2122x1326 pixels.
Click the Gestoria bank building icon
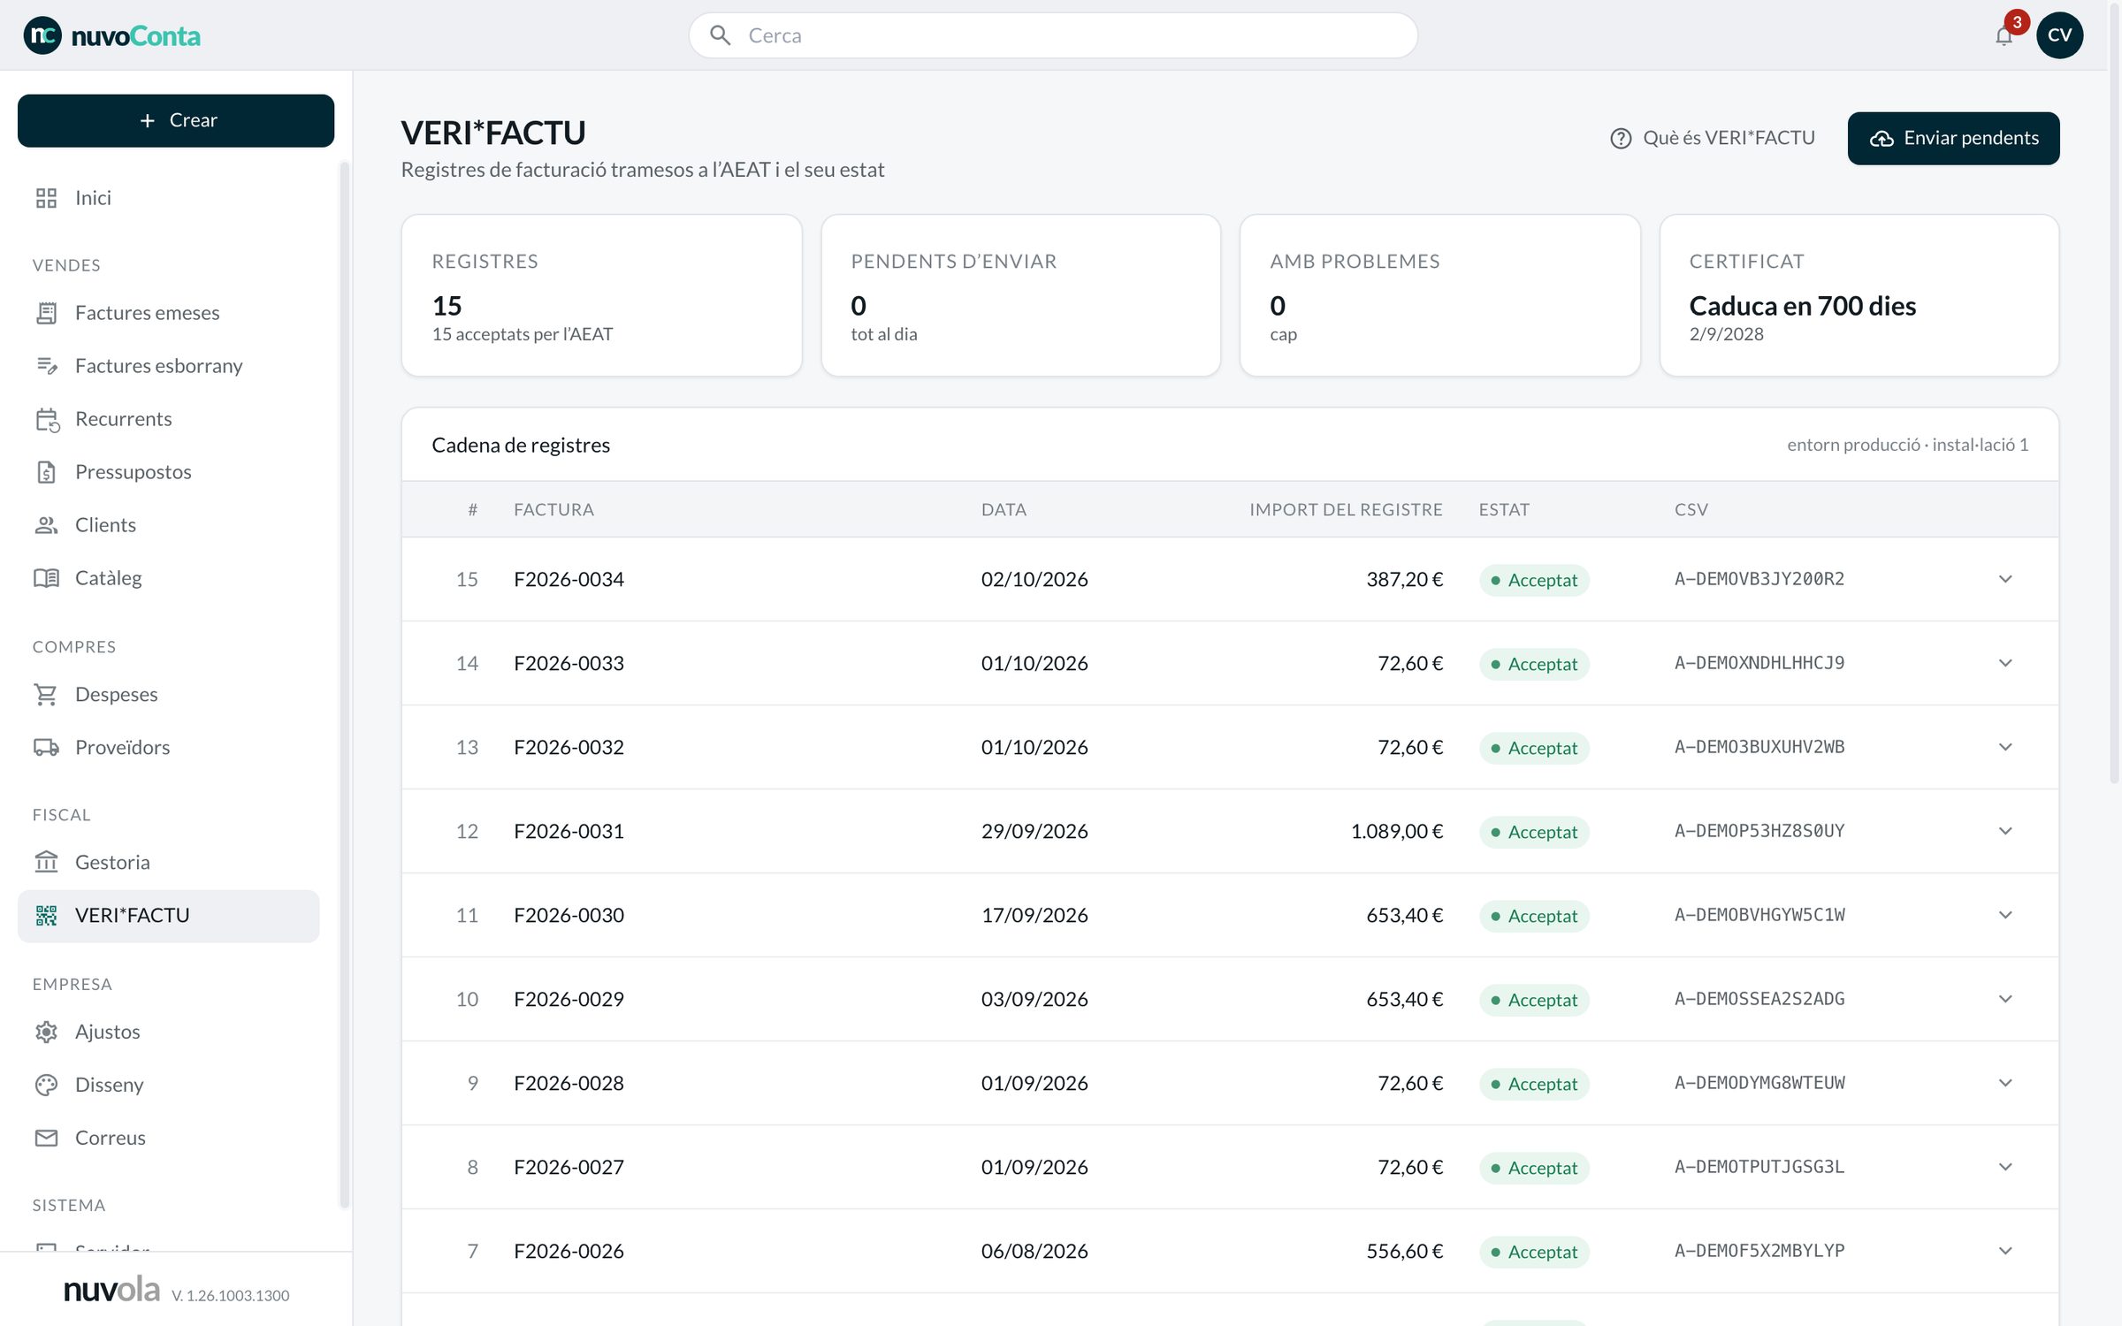tap(46, 862)
